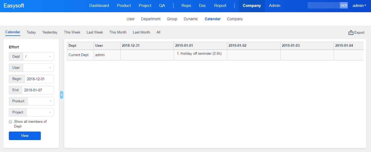The image size is (371, 152).
Task: Collapse the Effort sidebar with arrow handle
Action: tap(62, 95)
